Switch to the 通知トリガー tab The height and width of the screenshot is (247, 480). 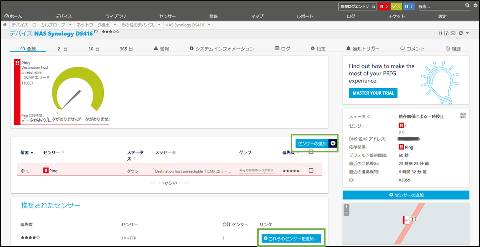tap(363, 49)
